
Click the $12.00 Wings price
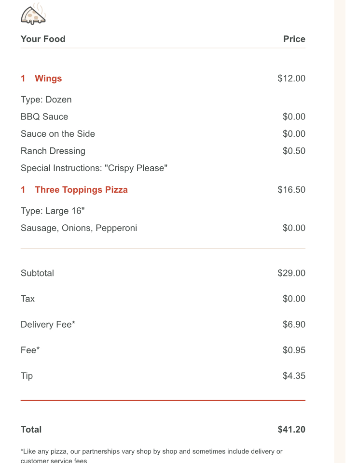(291, 78)
